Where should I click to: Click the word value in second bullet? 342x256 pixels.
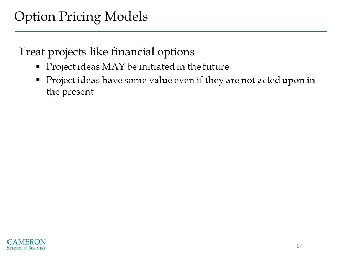click(161, 80)
